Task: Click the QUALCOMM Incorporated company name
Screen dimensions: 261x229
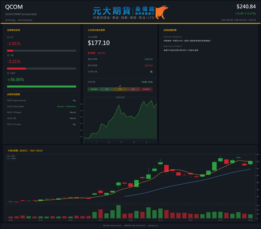Action: 21,14
